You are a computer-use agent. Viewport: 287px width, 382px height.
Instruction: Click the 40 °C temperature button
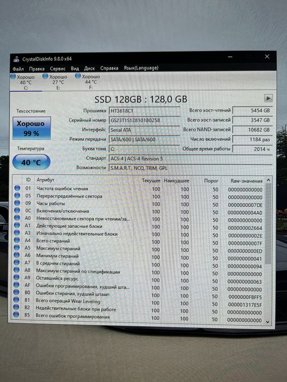[x=31, y=162]
